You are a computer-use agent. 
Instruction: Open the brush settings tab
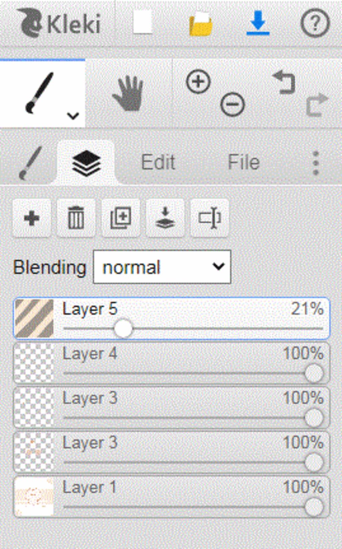[x=30, y=163]
